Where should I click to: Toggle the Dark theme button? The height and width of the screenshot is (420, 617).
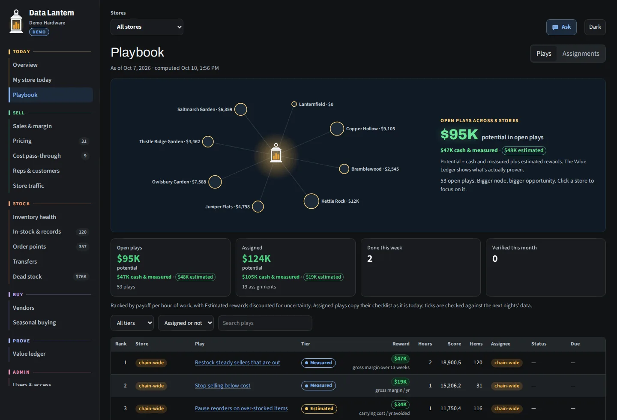coord(595,27)
